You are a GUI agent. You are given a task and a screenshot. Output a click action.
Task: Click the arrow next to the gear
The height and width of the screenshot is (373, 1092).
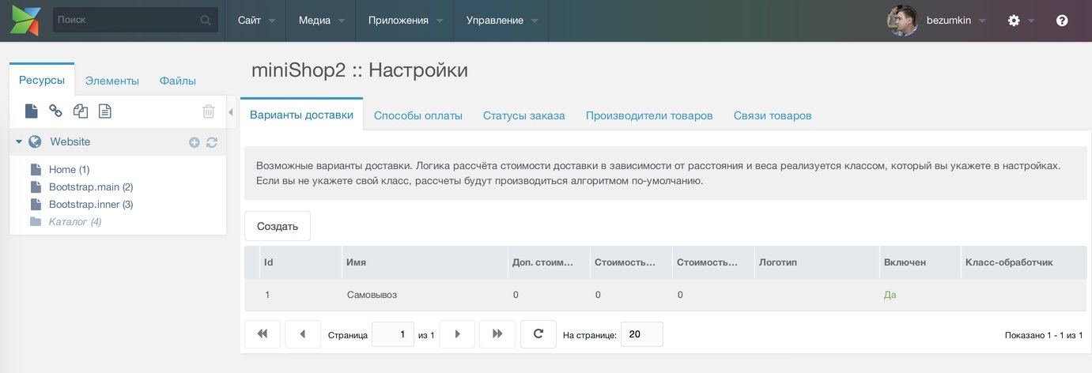click(x=1031, y=21)
